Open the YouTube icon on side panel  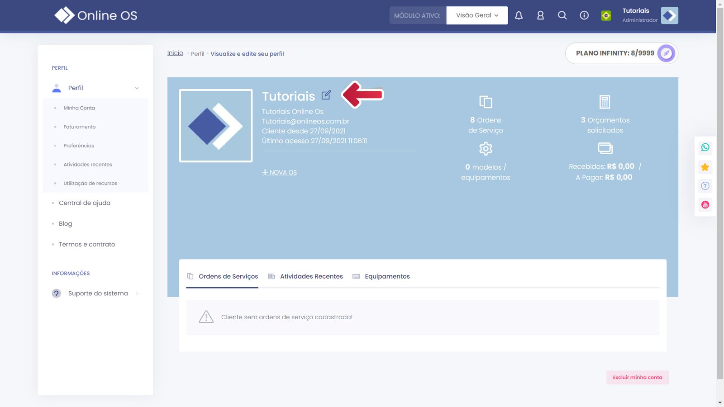pyautogui.click(x=705, y=205)
